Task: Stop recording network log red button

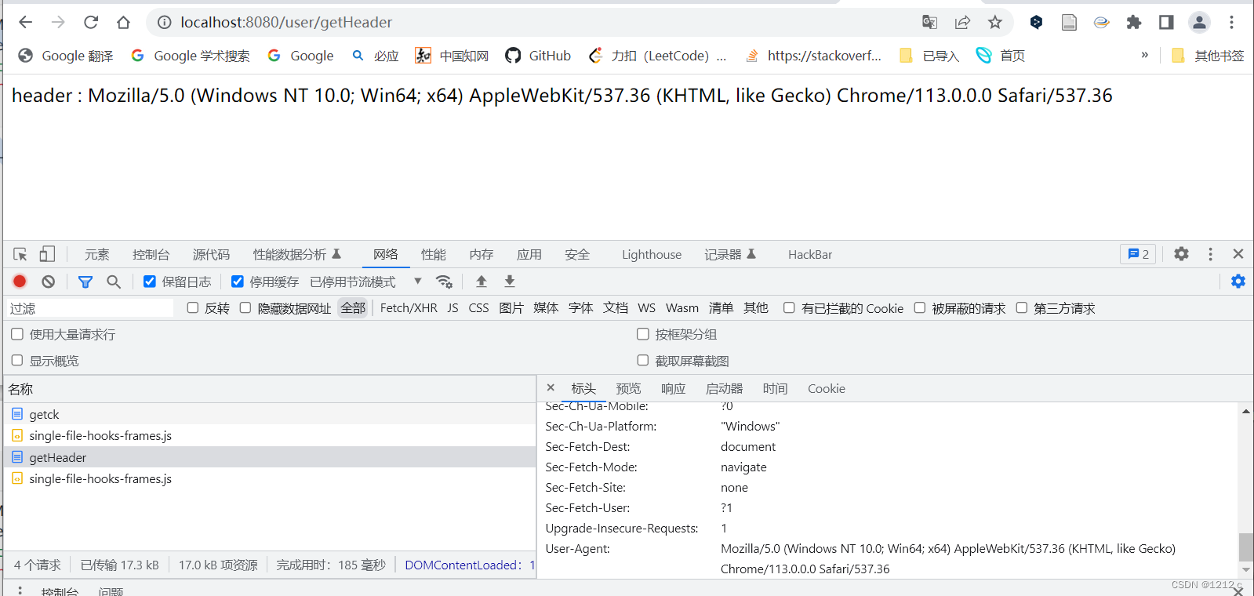Action: click(x=20, y=282)
